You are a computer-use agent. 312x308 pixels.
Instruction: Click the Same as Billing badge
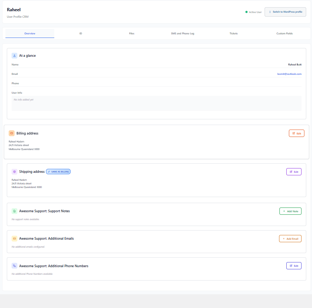[58, 172]
